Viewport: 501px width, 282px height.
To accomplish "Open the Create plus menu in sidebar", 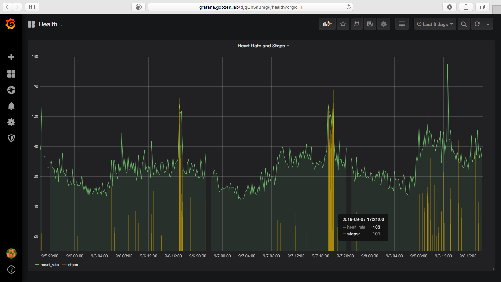I will point(11,57).
